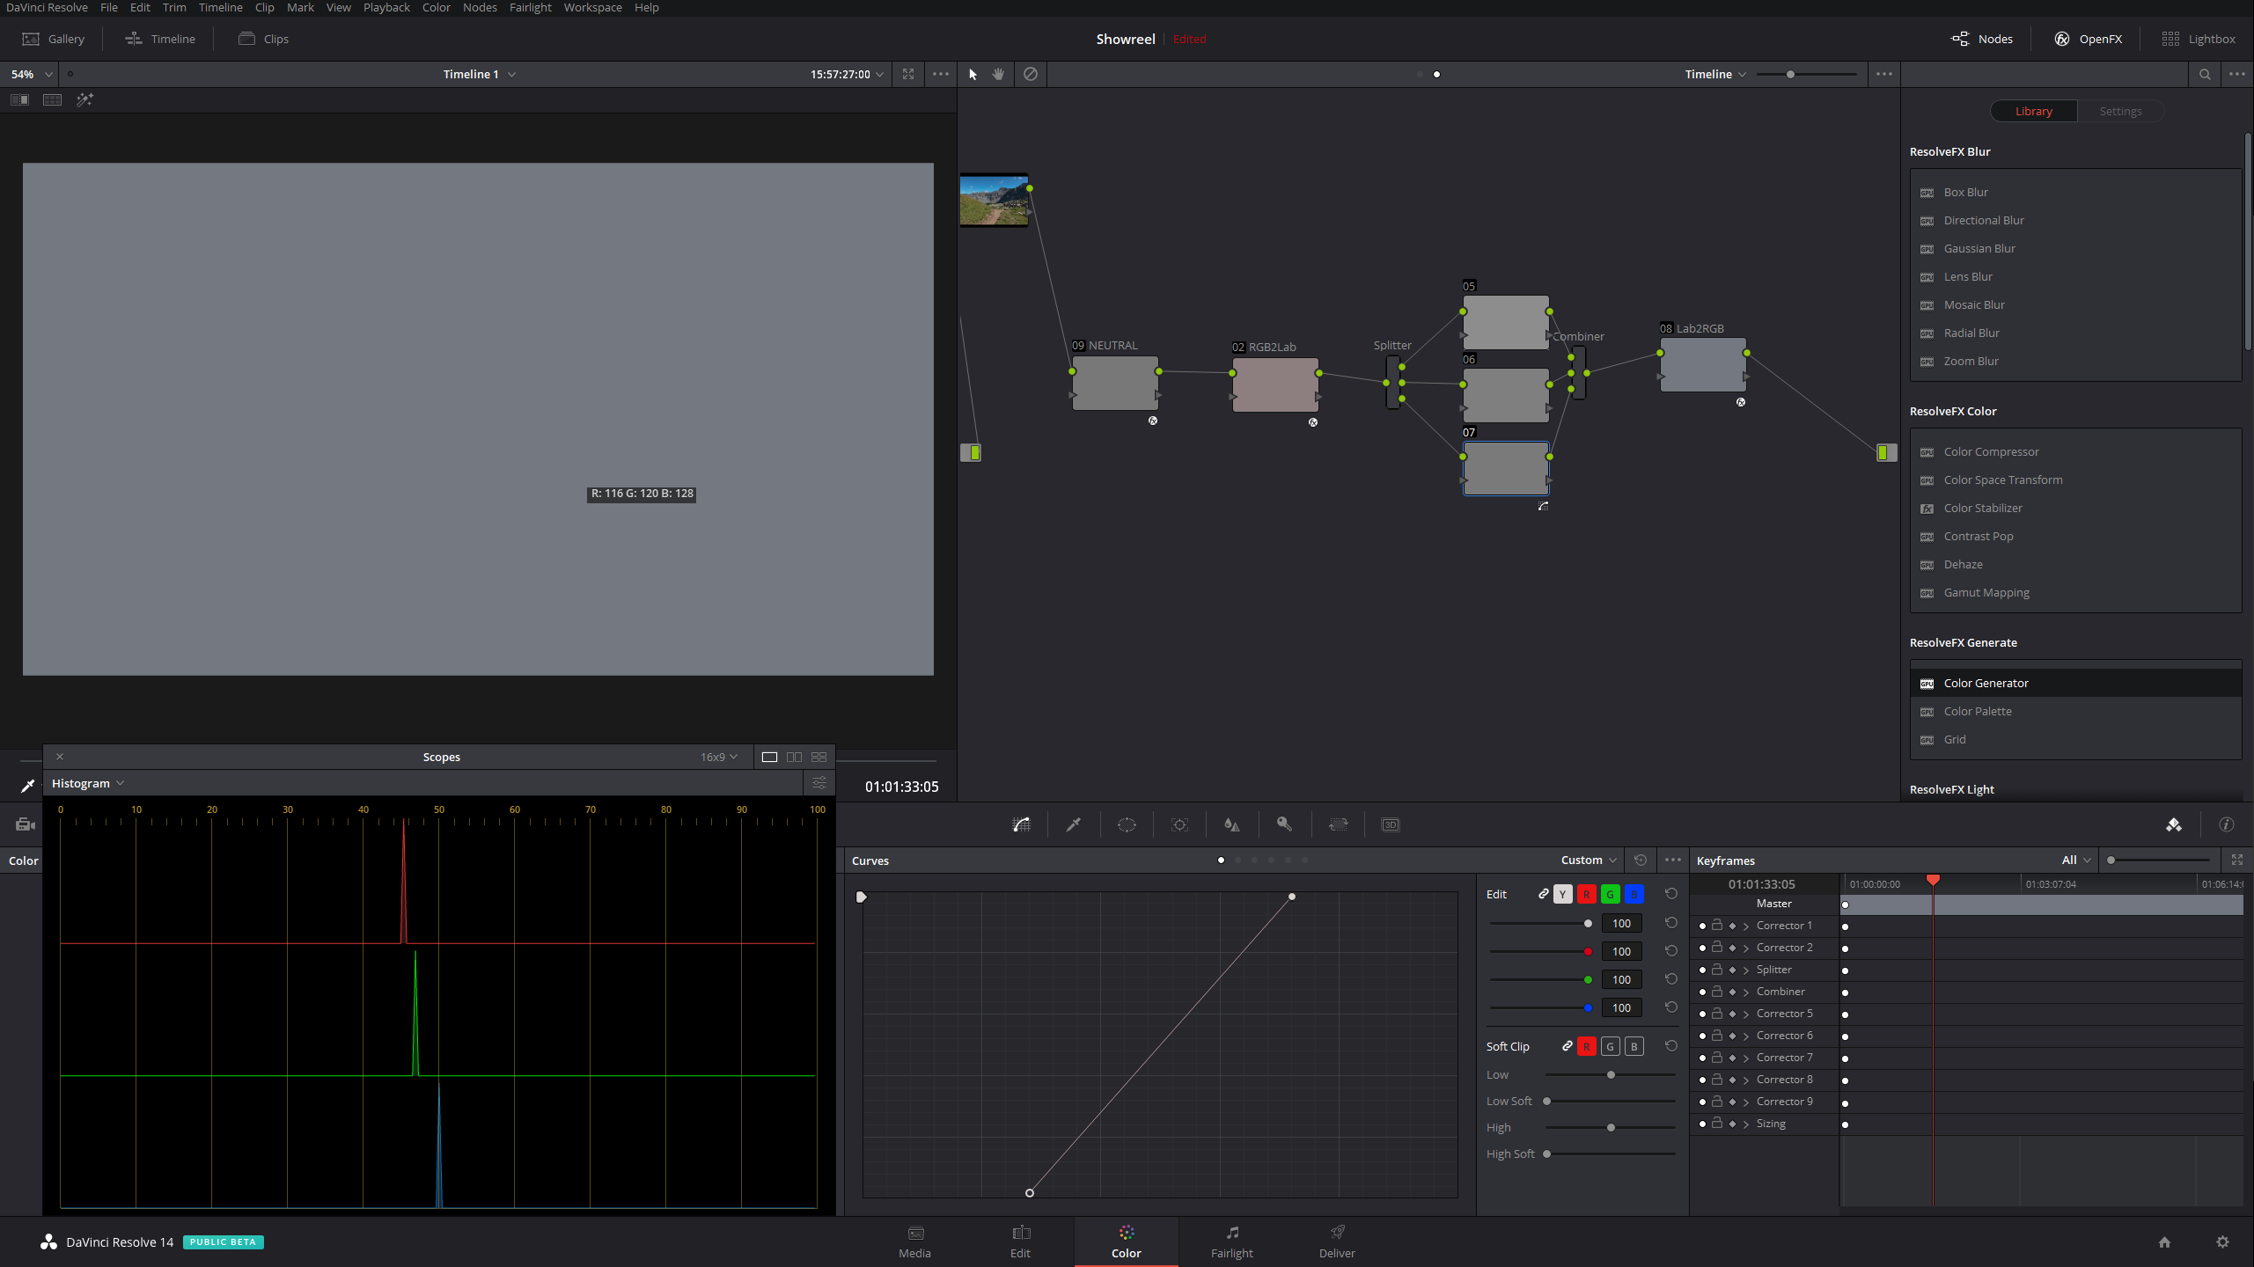
Task: Select the Gaussian Blur effect
Action: point(1979,247)
